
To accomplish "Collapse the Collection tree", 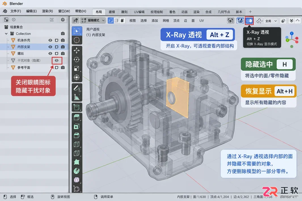I will [x=6, y=34].
